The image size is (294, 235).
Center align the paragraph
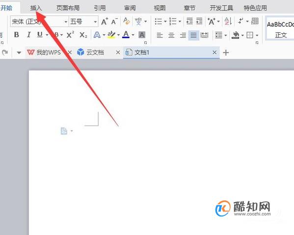[x=171, y=35]
